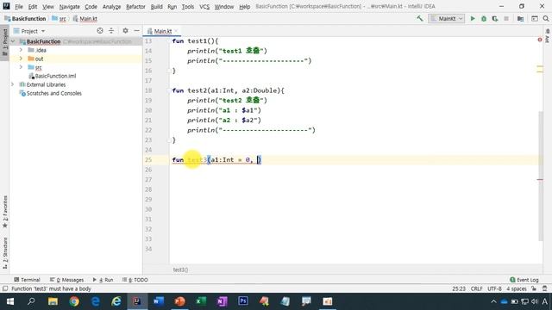Screen dimensions: 552x310
Task: Open Photoshop from the taskbar
Action: coord(243,301)
